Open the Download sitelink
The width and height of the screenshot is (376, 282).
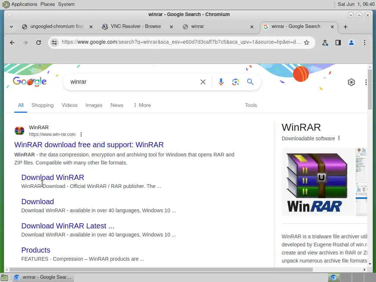37,202
